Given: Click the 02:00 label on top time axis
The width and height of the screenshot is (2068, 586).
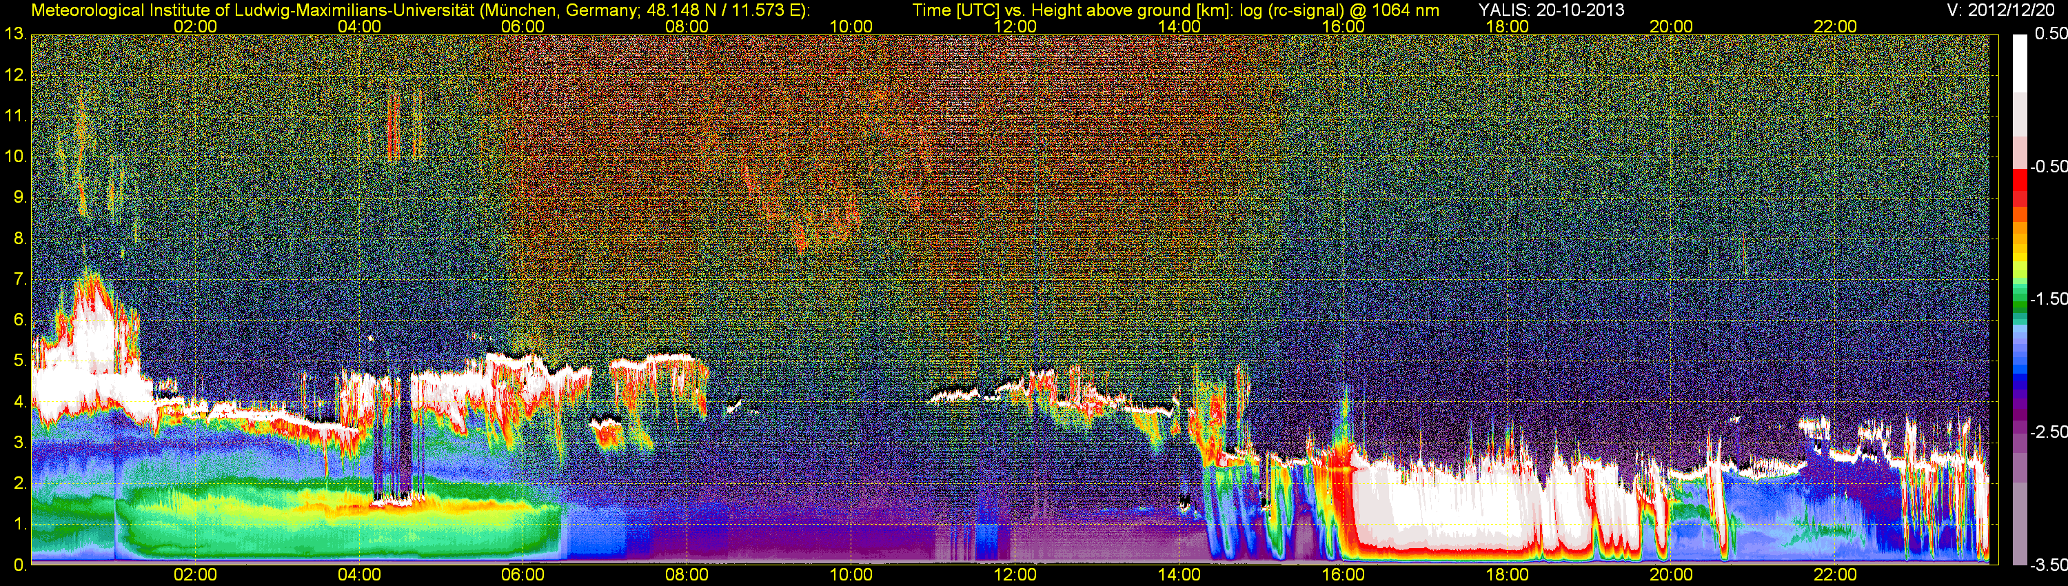Looking at the screenshot, I should (195, 26).
